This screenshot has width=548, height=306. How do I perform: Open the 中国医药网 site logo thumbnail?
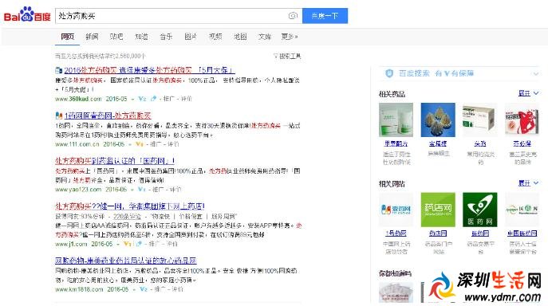522,210
